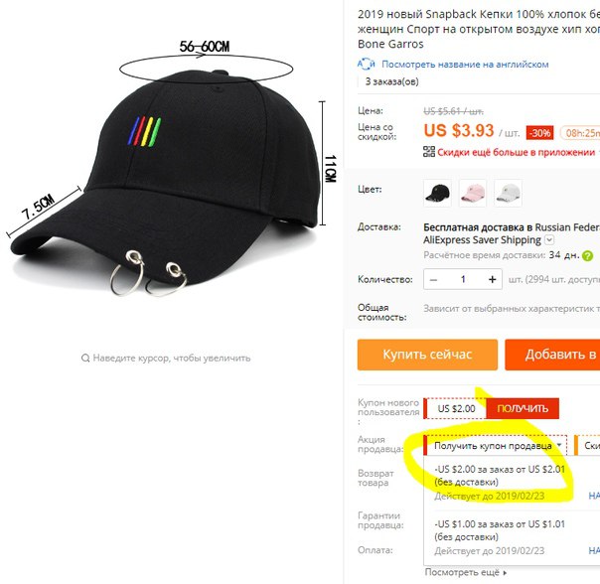Open 'Посмотреть название на английском' link
600x584 pixels.
(x=465, y=65)
